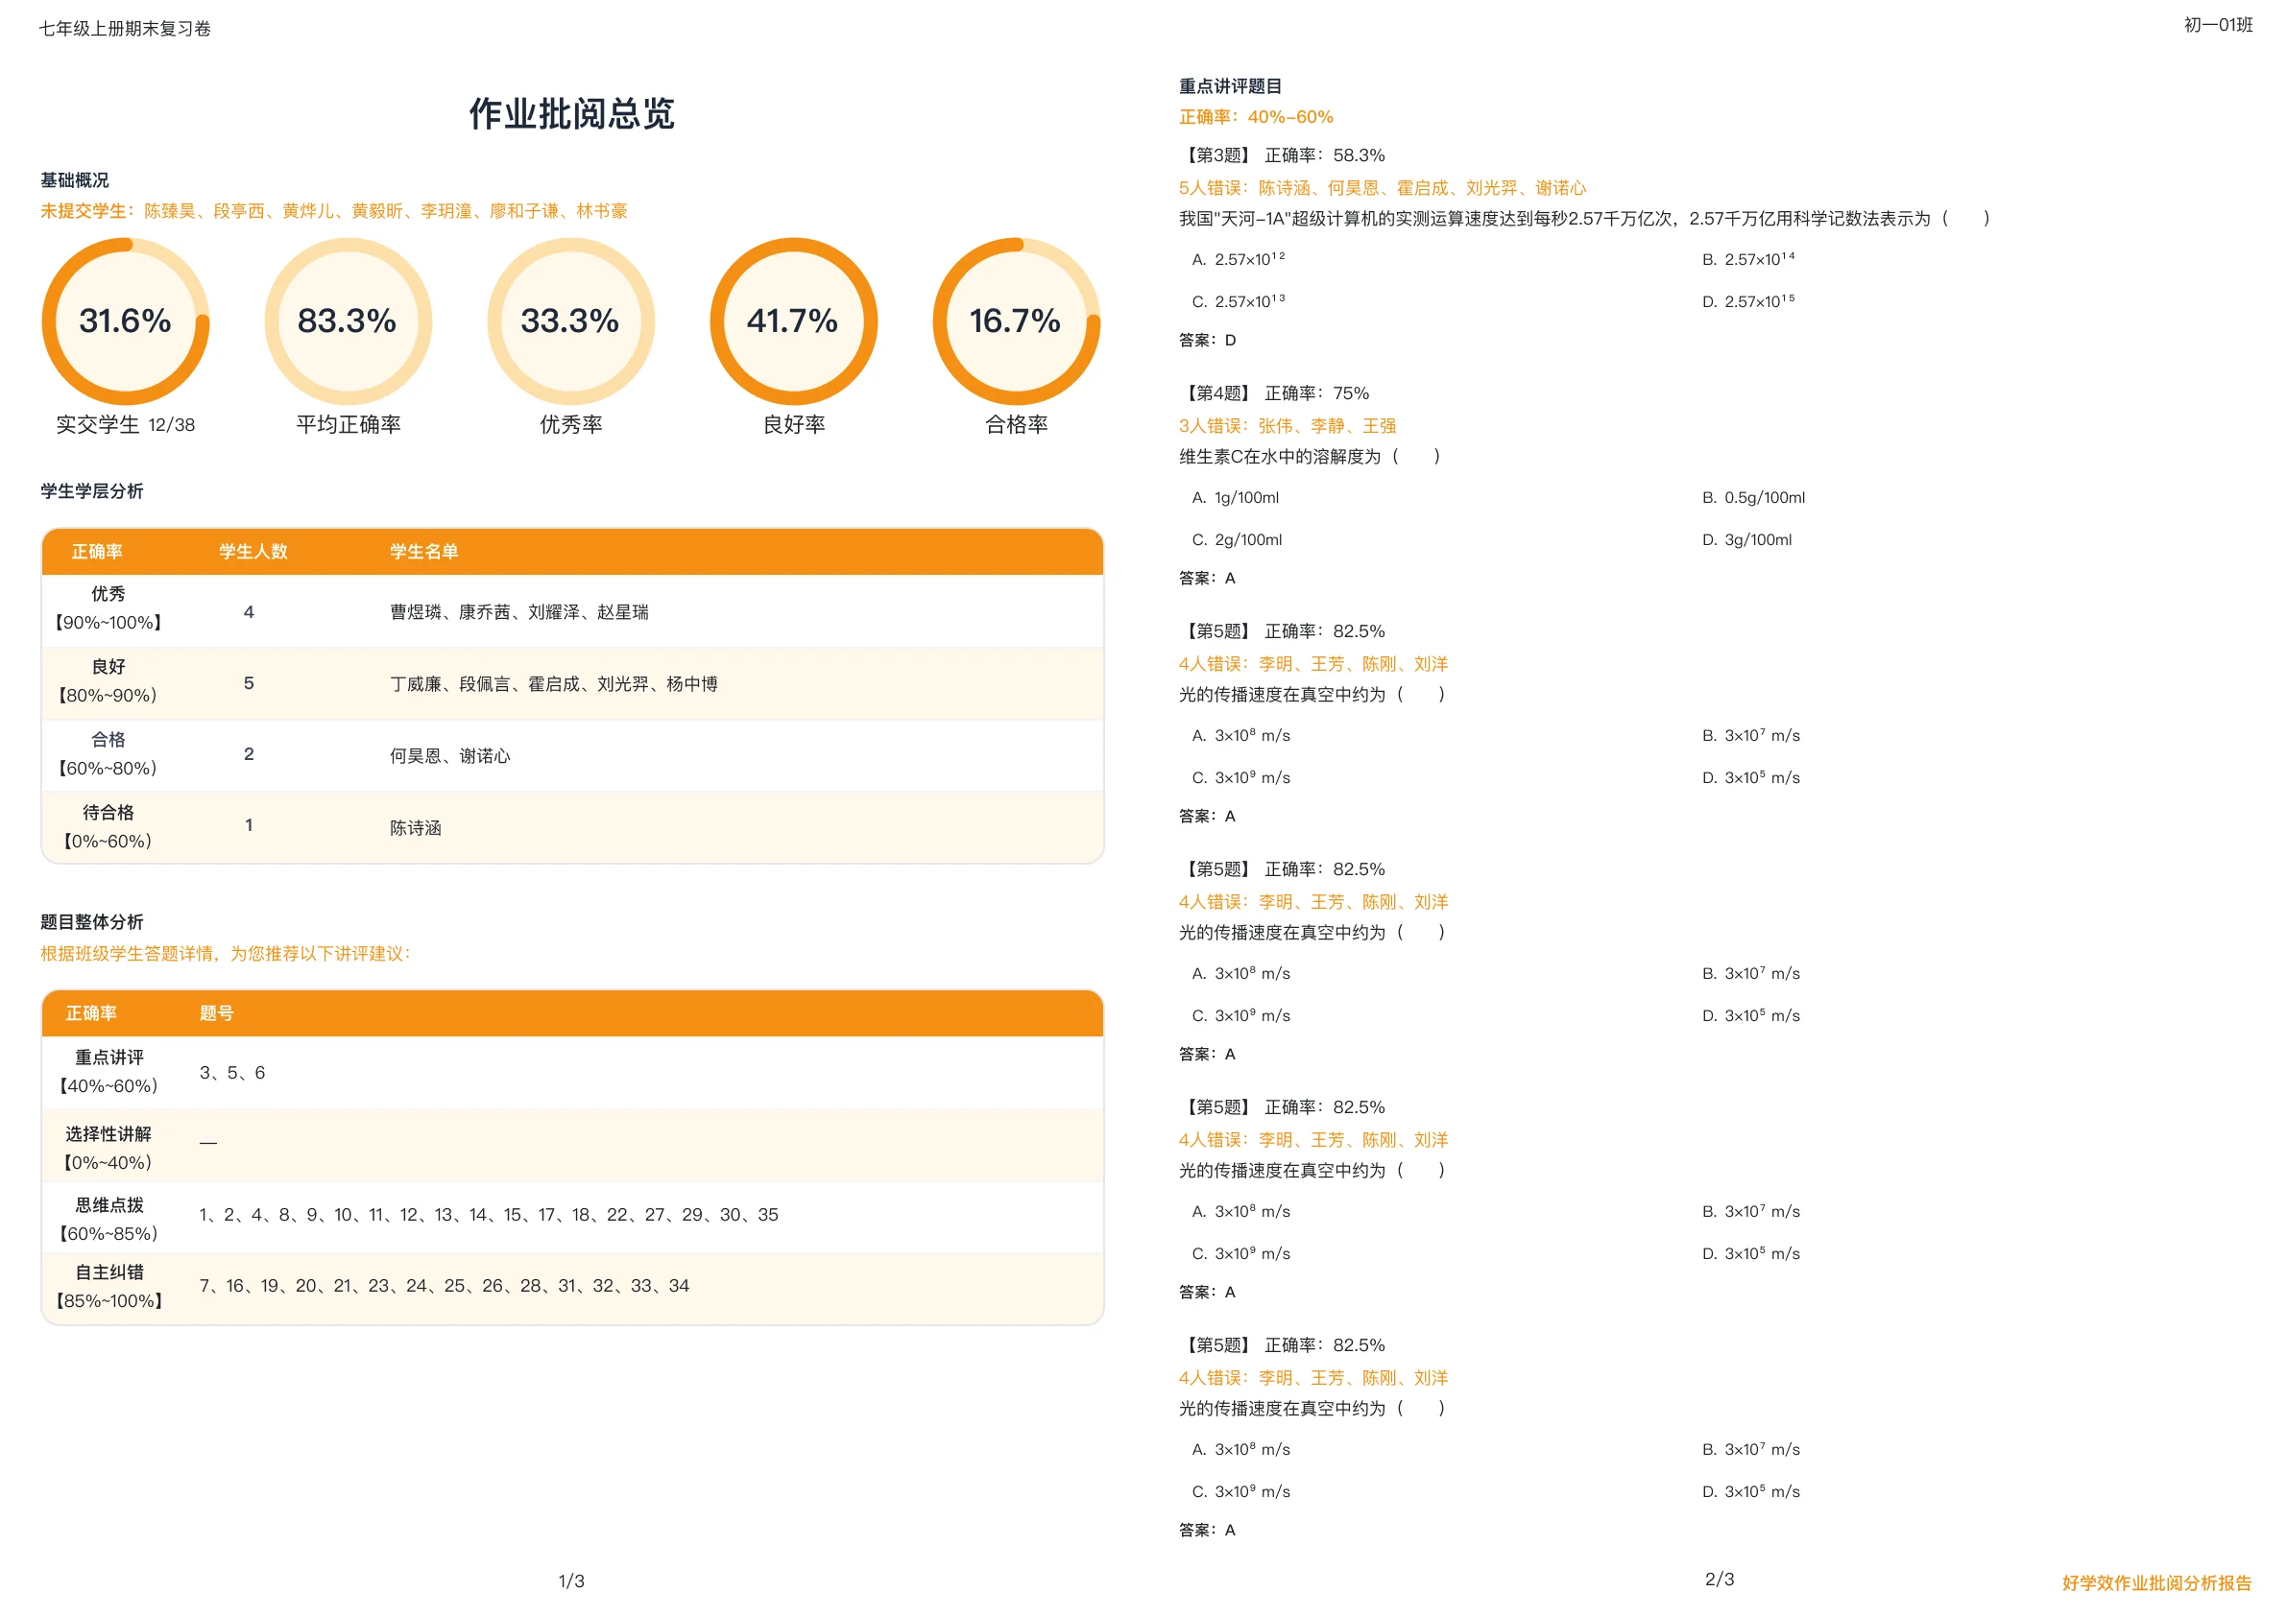This screenshot has height=1616, width=2287.
Task: Click the '题号' column header
Action: point(216,1013)
